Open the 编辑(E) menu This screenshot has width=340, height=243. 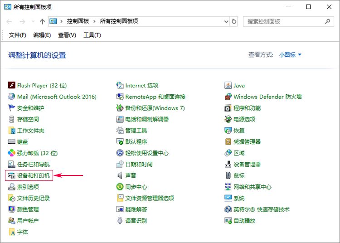42,35
